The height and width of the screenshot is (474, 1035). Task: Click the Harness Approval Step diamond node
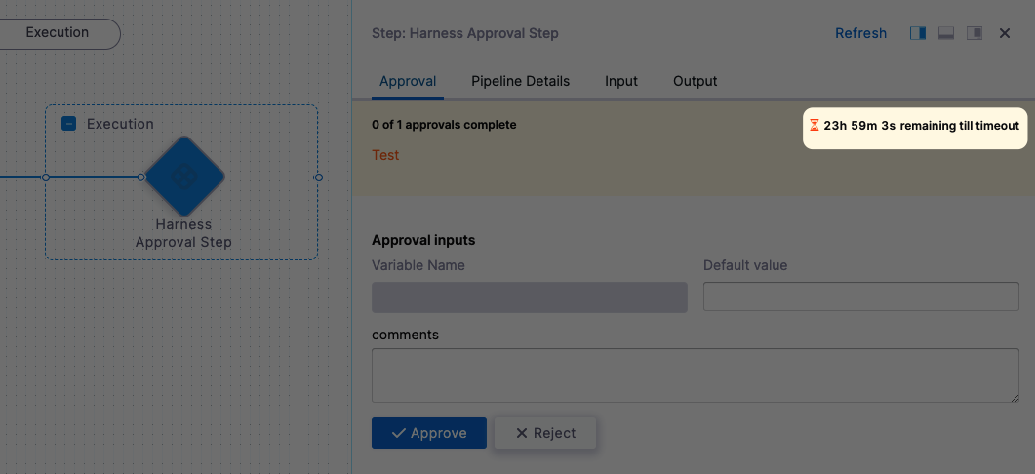[x=183, y=177]
